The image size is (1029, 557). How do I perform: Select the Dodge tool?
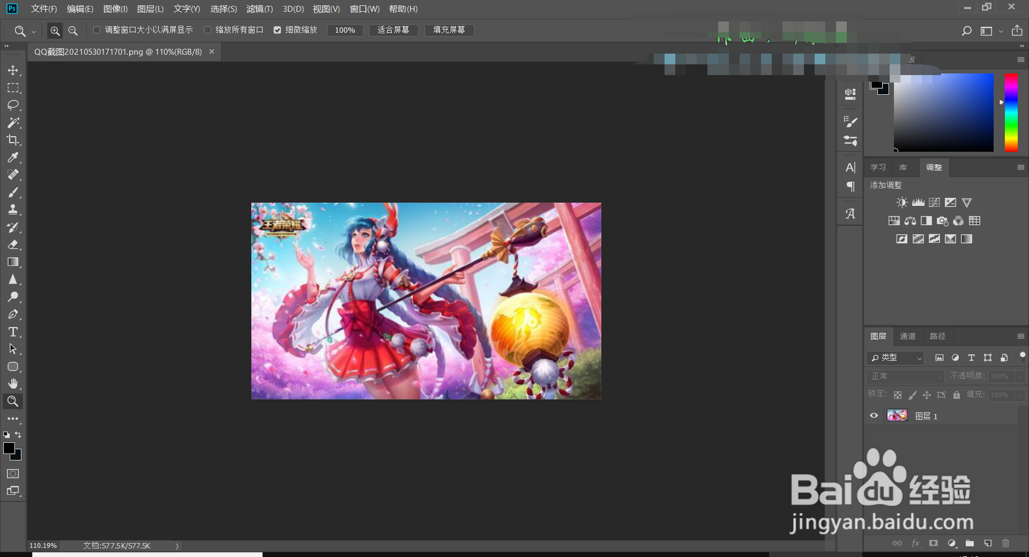click(x=13, y=297)
